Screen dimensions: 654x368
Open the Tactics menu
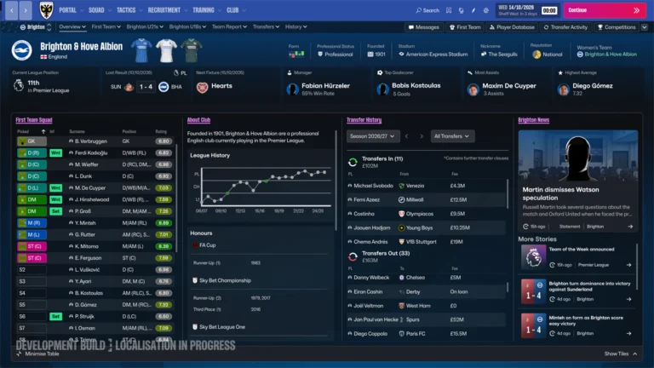(129, 10)
